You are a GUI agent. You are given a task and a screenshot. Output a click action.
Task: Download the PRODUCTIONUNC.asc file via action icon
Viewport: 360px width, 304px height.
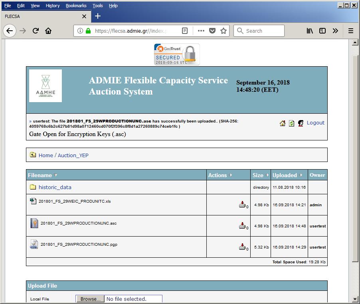(x=242, y=225)
